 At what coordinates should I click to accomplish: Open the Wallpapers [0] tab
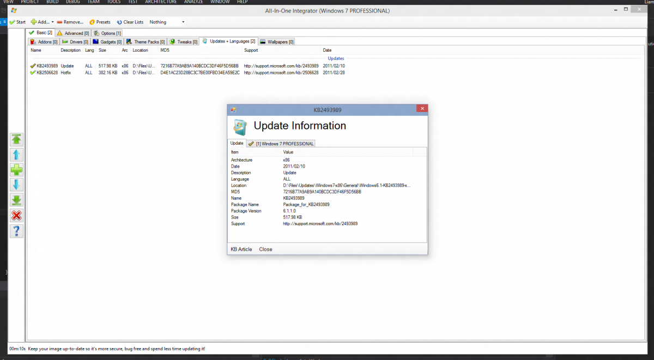277,41
